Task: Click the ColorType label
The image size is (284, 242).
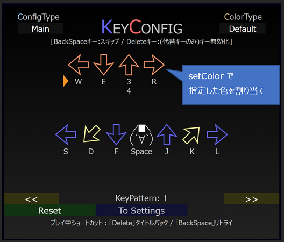Action: (243, 17)
